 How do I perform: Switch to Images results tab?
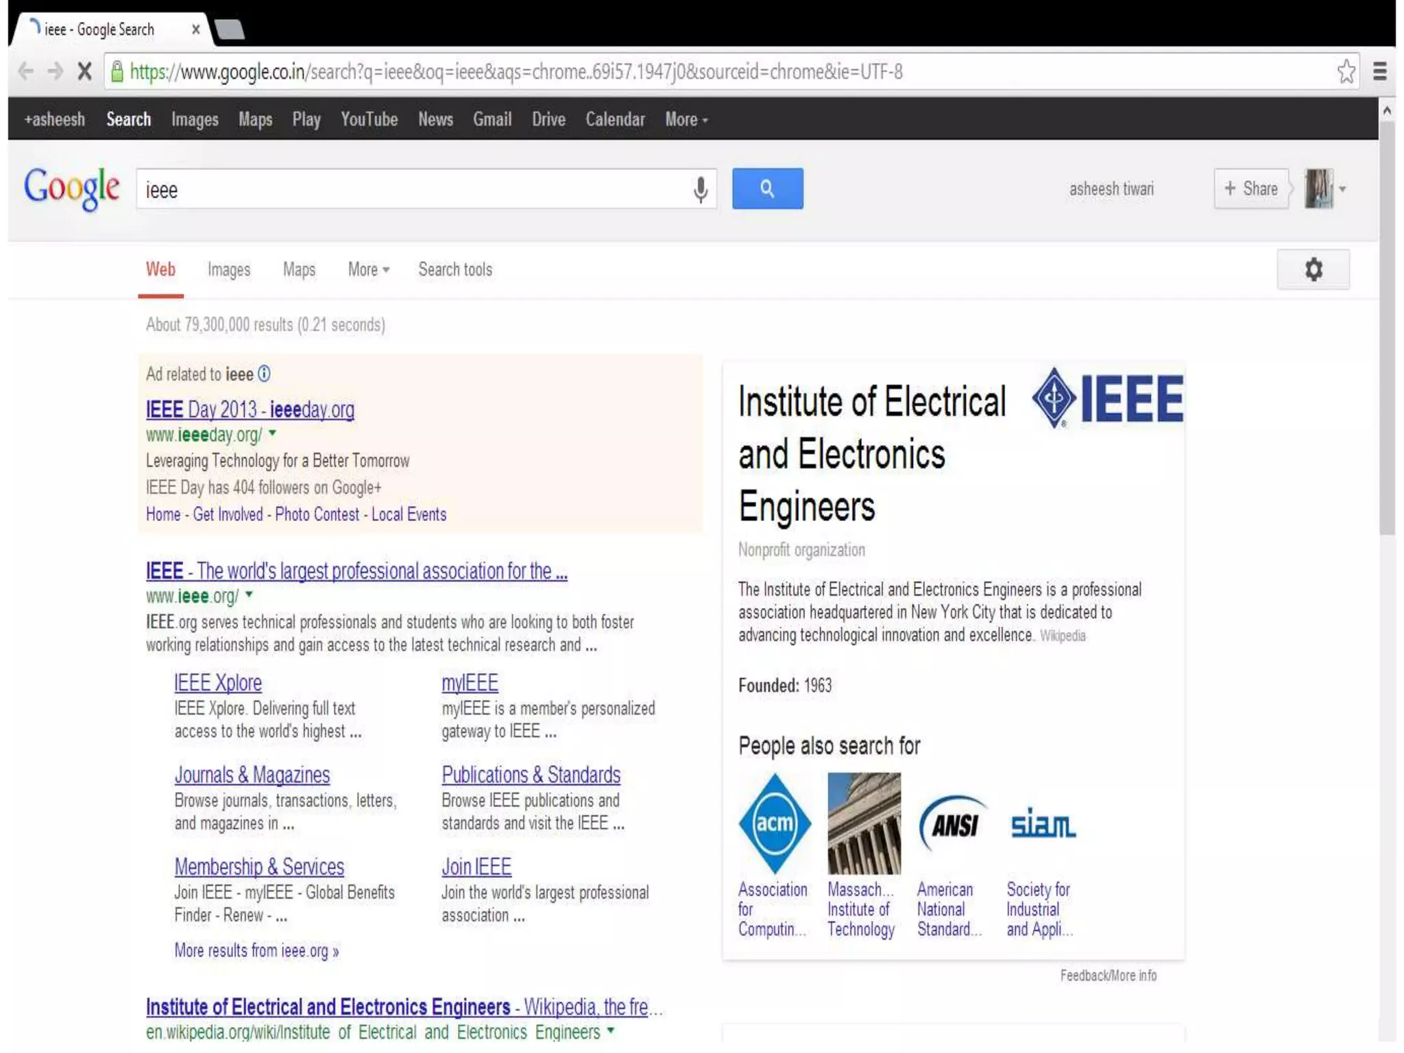coord(229,269)
